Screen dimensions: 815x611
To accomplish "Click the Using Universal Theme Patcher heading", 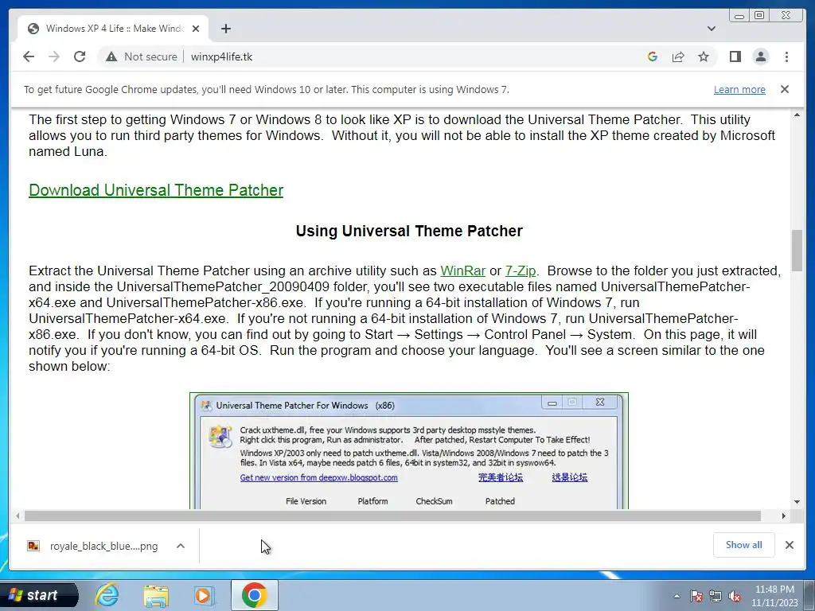I will (x=409, y=232).
